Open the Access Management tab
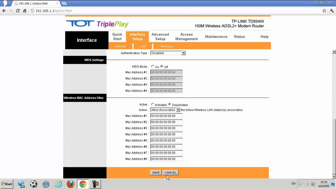This screenshot has height=189, width=336. click(187, 36)
